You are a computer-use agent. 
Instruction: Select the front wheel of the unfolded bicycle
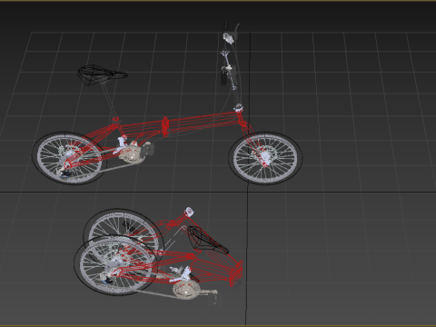[265, 158]
